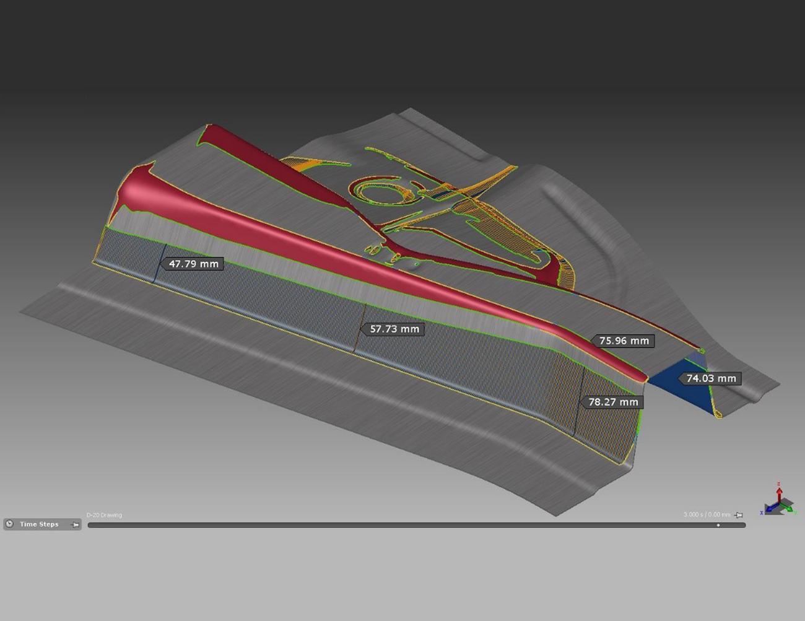The image size is (805, 621).
Task: Click the green Y axis arrow on the triad
Action: [x=790, y=508]
